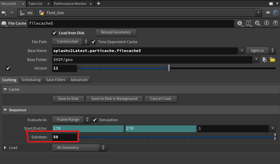Viewport: 280px width, 164px height.
Task: Open the bgeo.sc file format dropdown
Action: pyautogui.click(x=261, y=50)
